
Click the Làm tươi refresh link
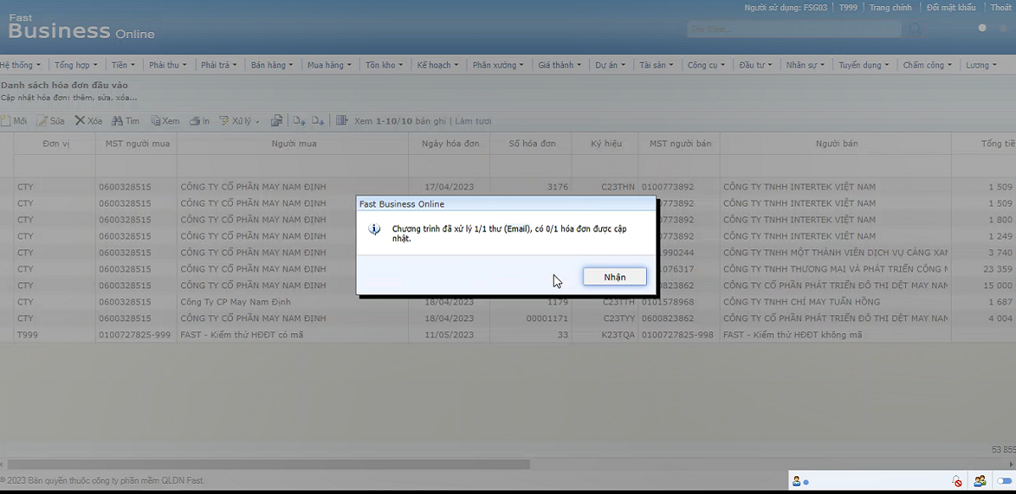pos(472,121)
